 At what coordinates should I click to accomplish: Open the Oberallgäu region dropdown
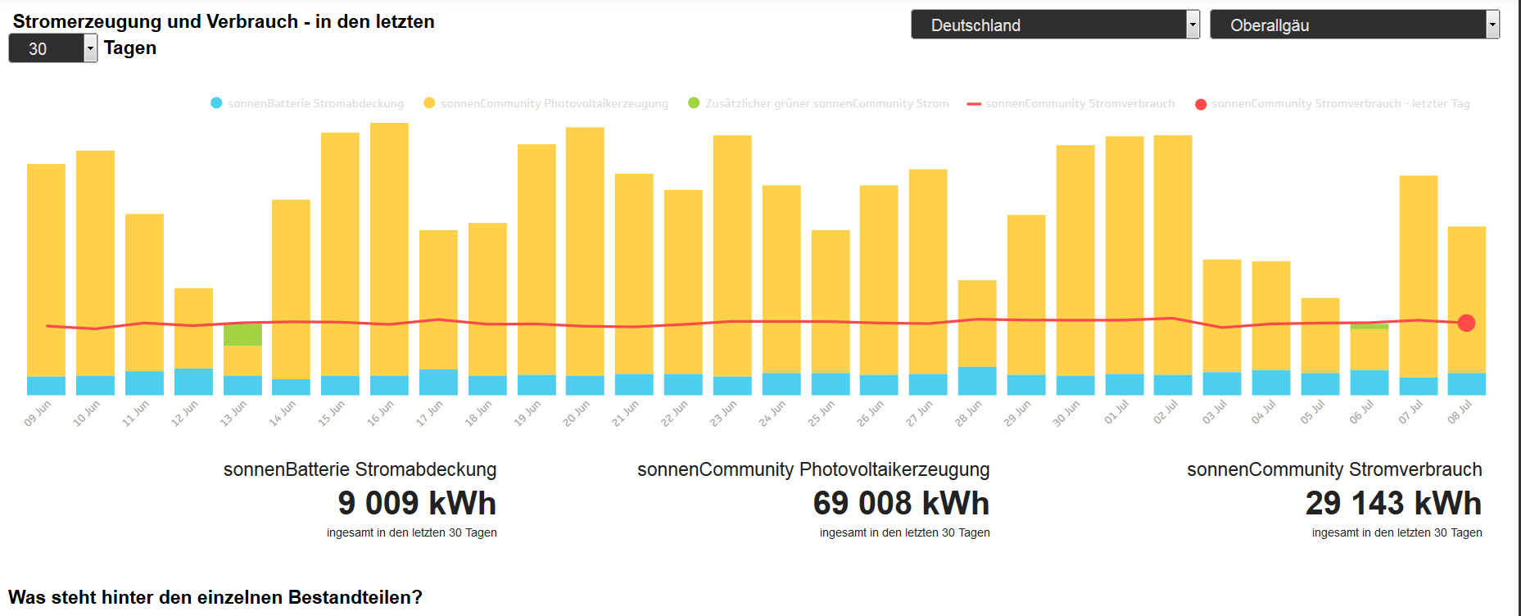(x=1354, y=25)
